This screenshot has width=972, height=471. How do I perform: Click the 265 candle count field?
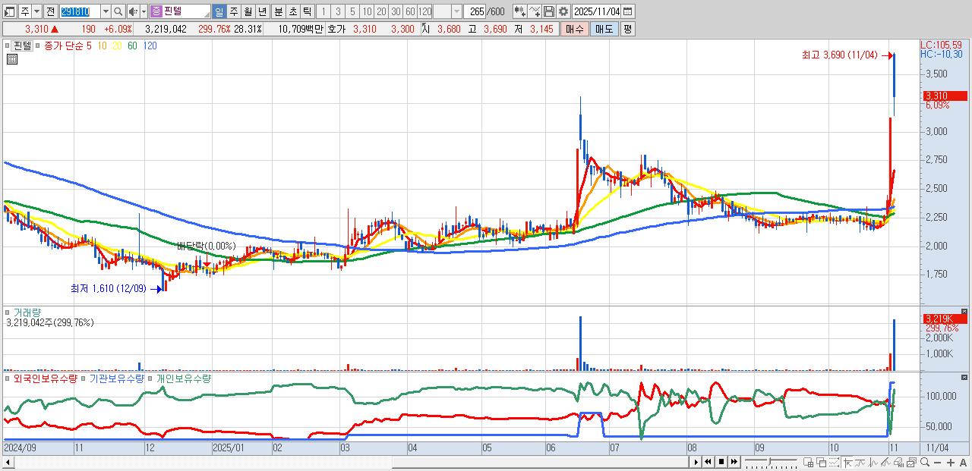coord(474,11)
